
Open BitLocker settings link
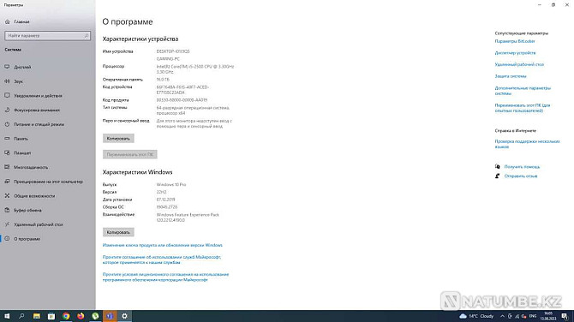[515, 41]
